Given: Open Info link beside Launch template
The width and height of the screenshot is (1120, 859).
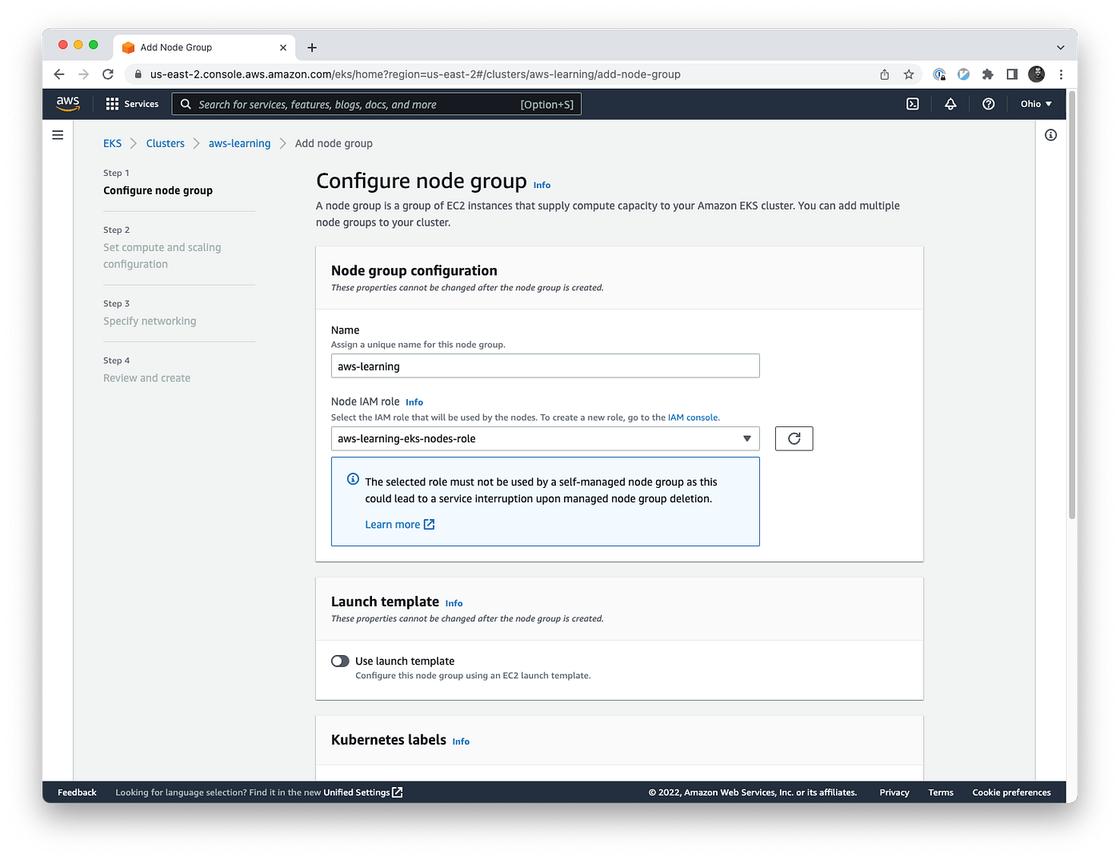Looking at the screenshot, I should pos(454,603).
